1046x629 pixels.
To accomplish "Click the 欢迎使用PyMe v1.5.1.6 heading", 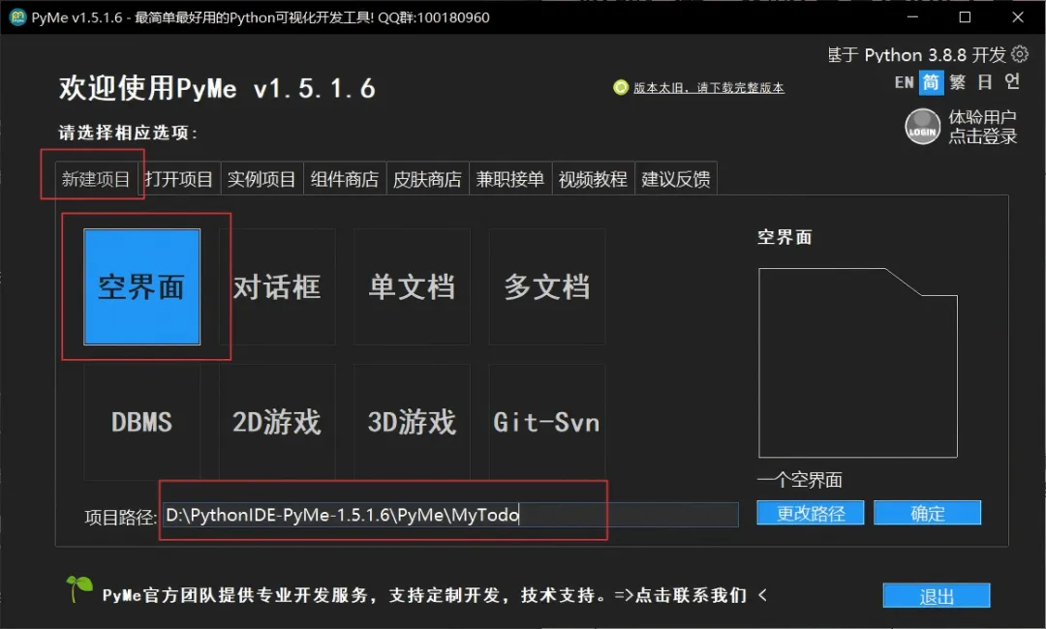I will coord(218,89).
